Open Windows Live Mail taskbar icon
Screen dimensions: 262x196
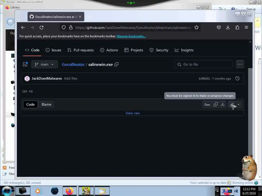click(x=102, y=191)
